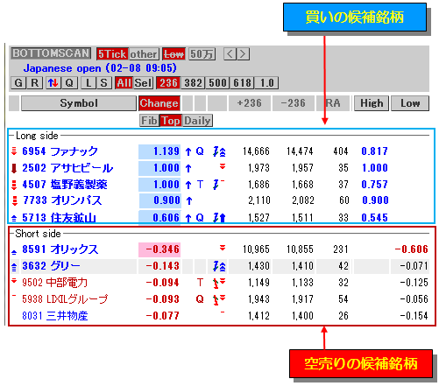Open stock 5938 LIXILグループ
Viewport: 439px width, 386px height.
point(65,299)
